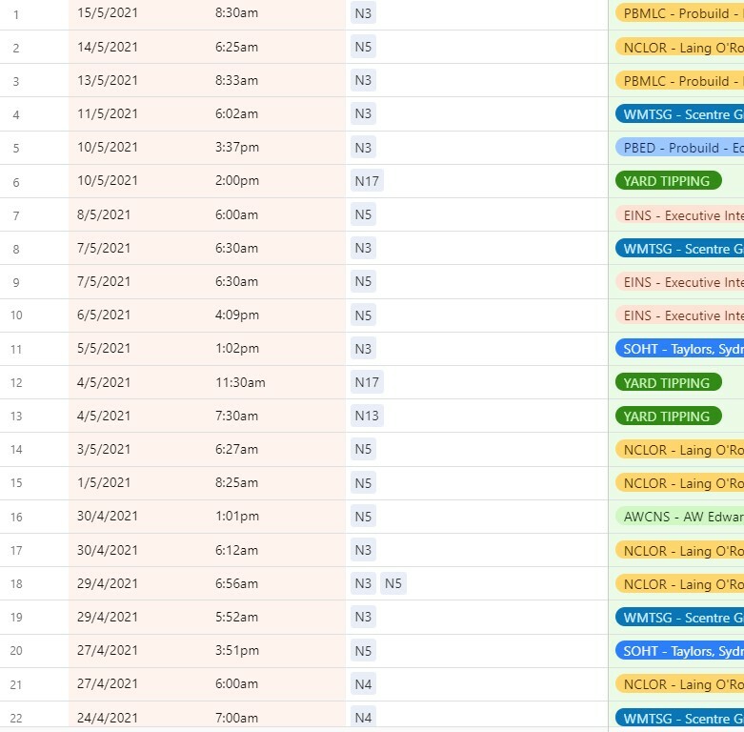Select N17 tag in row 12

pyautogui.click(x=367, y=382)
